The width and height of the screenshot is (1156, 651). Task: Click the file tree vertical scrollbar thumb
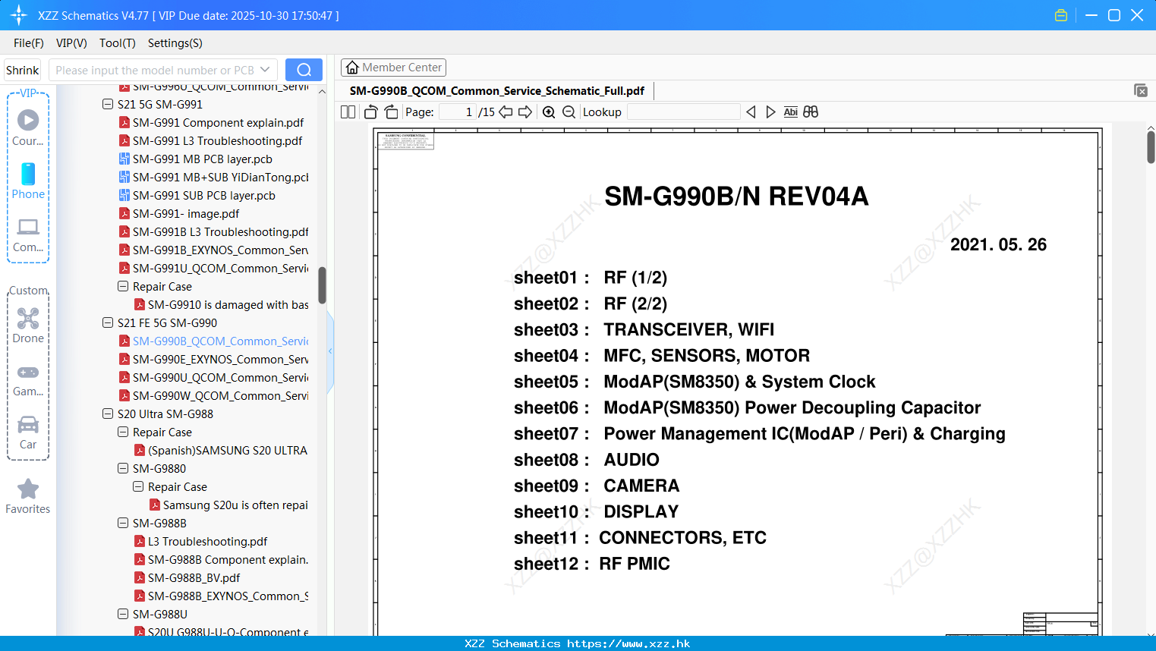pos(322,285)
